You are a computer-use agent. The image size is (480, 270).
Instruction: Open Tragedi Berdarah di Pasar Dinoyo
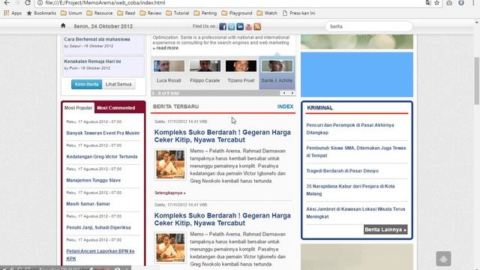(x=342, y=171)
